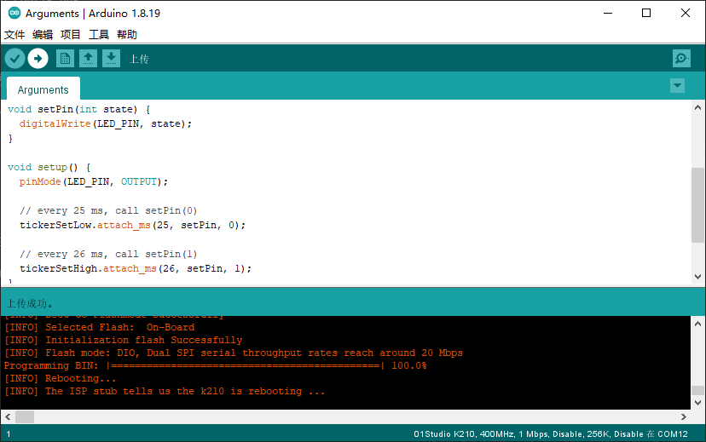The height and width of the screenshot is (442, 706).
Task: Open the 工具 menu
Action: point(99,35)
